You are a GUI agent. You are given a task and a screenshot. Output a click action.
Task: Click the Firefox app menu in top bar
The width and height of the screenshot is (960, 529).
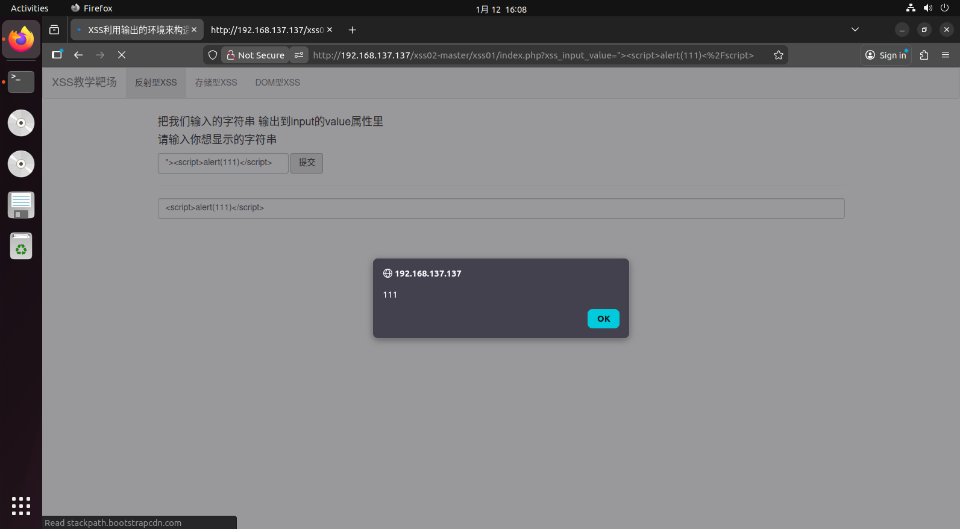(x=92, y=8)
